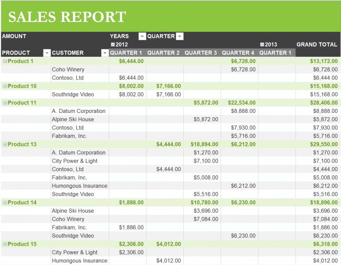Select Humongous Insurance under Product 13
The height and width of the screenshot is (265, 341).
[x=79, y=186]
